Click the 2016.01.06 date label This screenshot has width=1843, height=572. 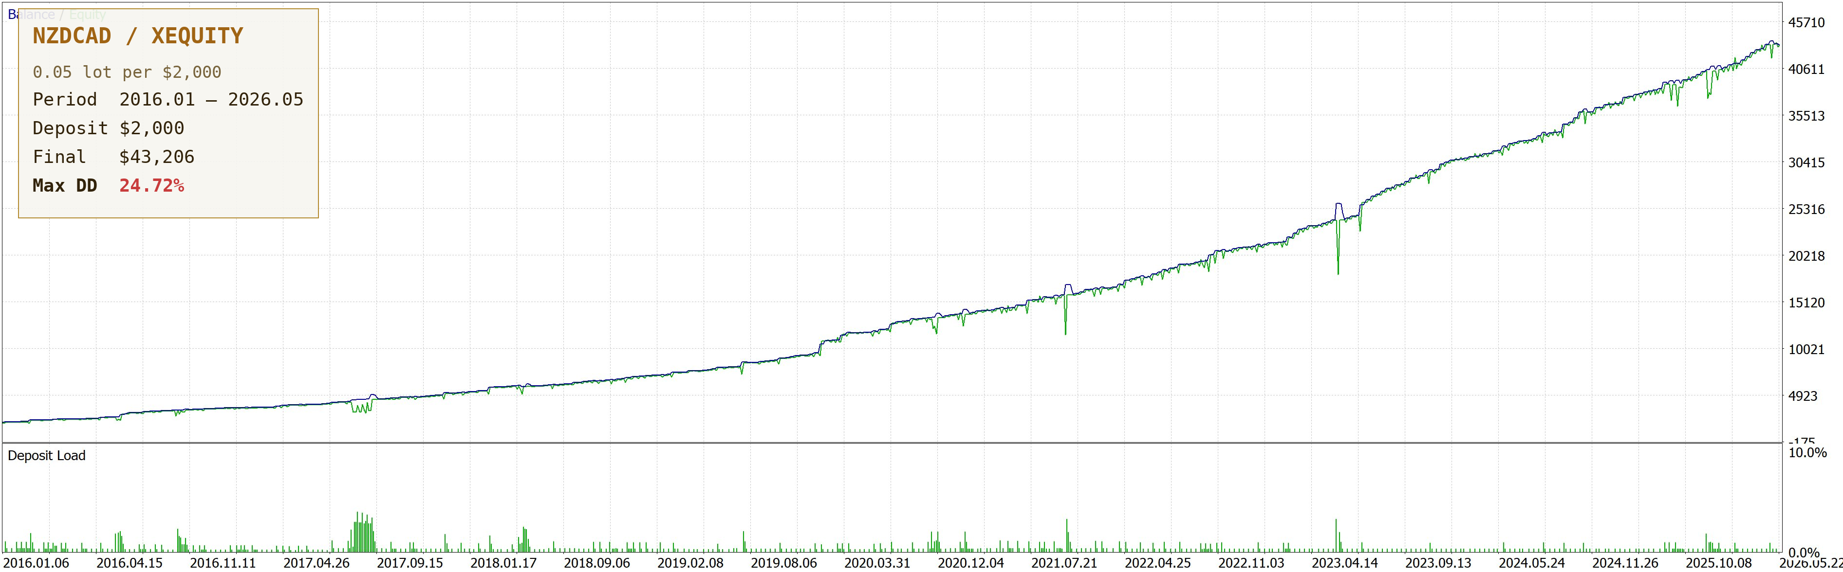(36, 563)
